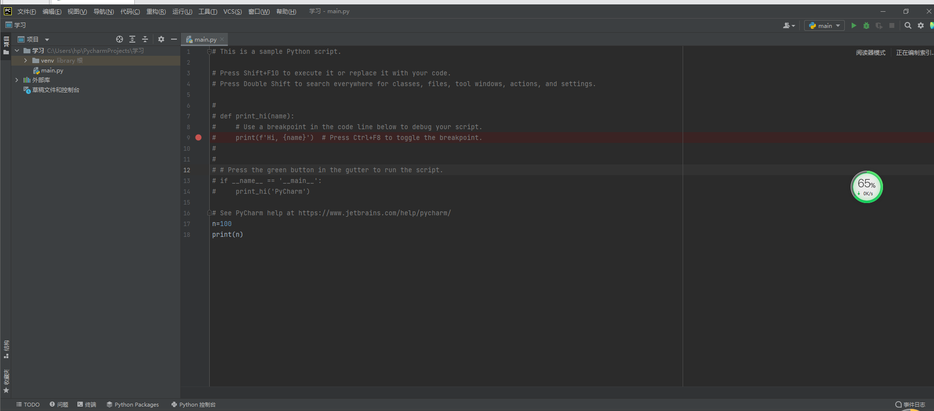Toggle the Structure (结构) side panel
Image resolution: width=934 pixels, height=411 pixels.
pyautogui.click(x=6, y=349)
